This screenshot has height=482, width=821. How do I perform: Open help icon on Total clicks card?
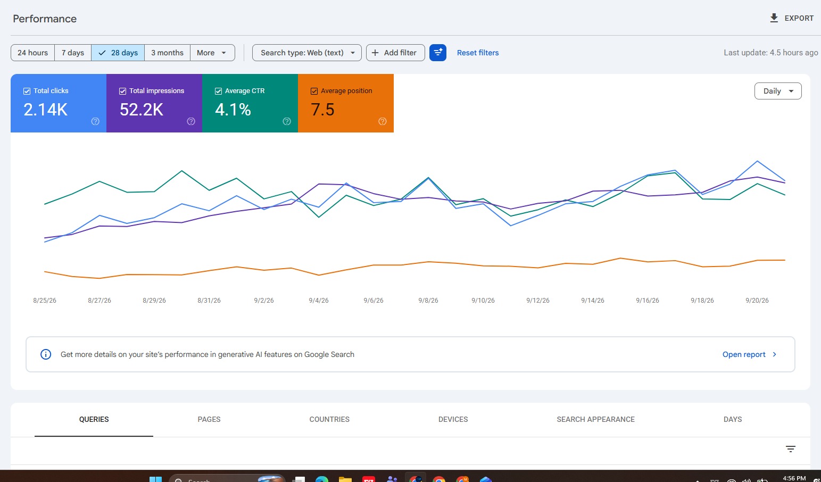[95, 121]
